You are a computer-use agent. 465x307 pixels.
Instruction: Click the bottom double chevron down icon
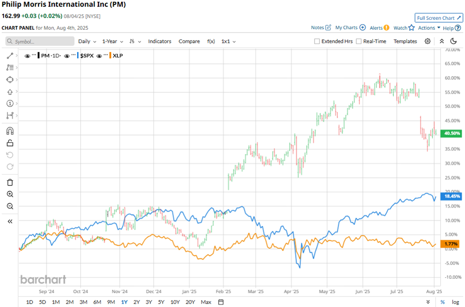(427, 302)
